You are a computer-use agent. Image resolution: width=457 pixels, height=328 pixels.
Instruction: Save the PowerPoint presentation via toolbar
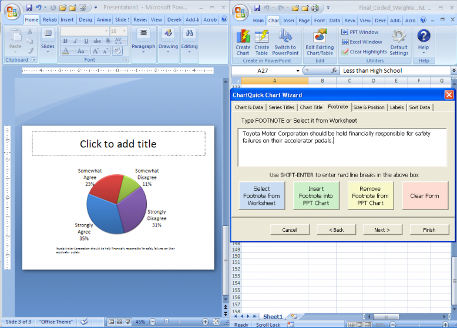tap(29, 8)
